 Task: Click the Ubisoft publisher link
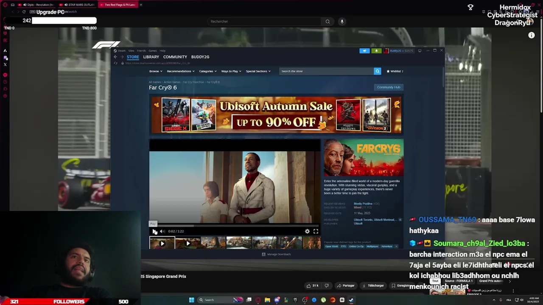[358, 224]
